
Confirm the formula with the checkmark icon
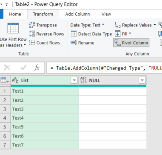23,68
